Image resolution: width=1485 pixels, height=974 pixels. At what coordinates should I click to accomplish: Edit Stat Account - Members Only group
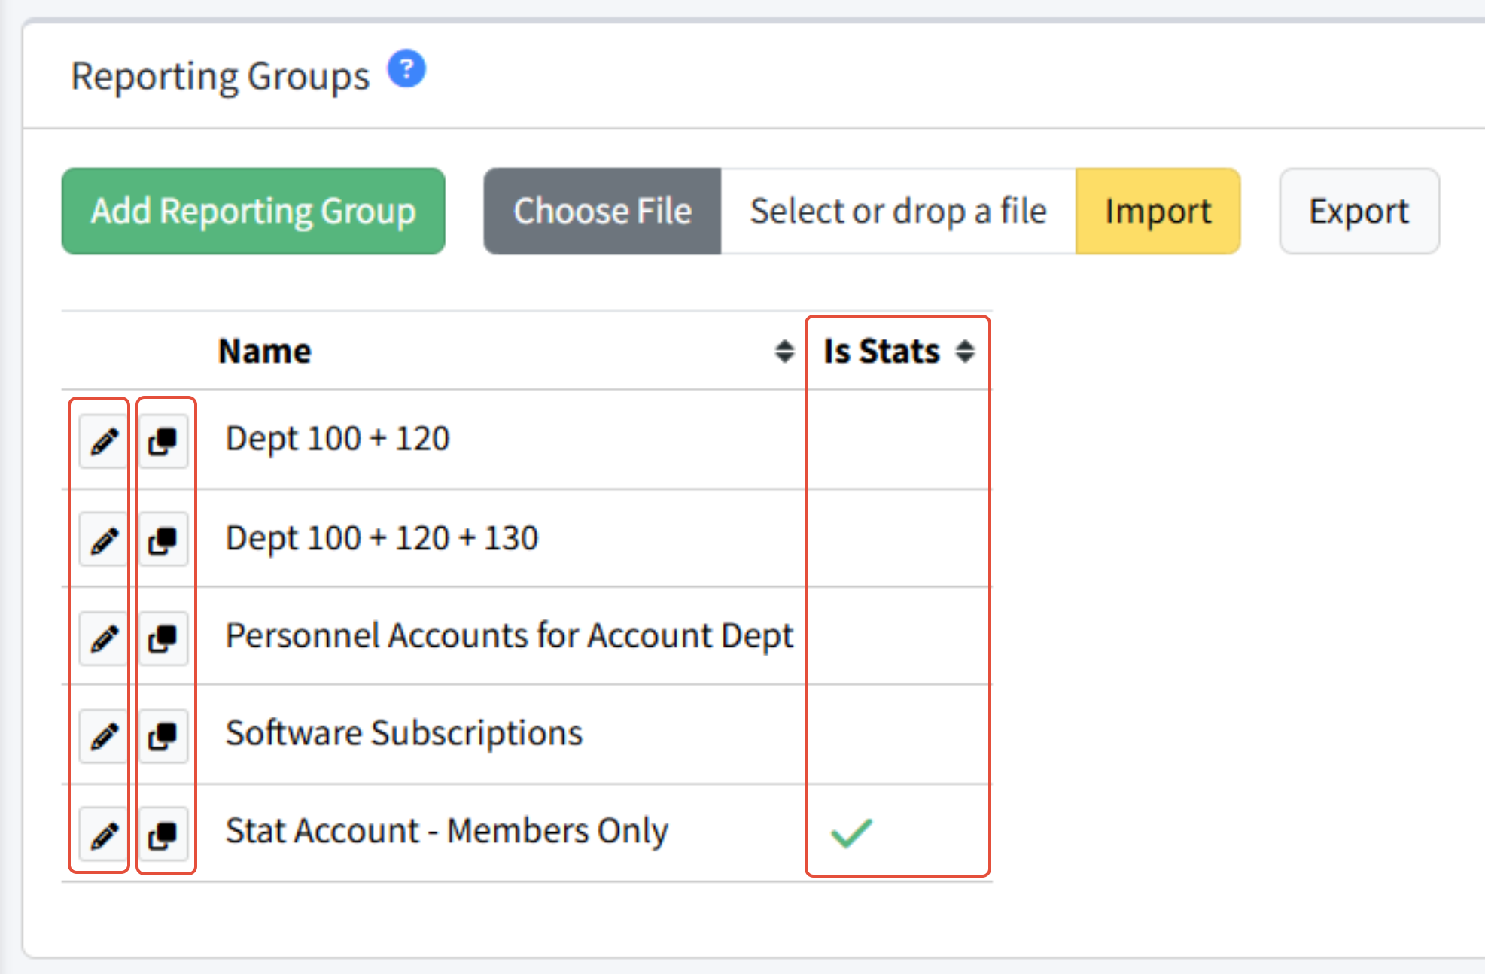coord(104,835)
